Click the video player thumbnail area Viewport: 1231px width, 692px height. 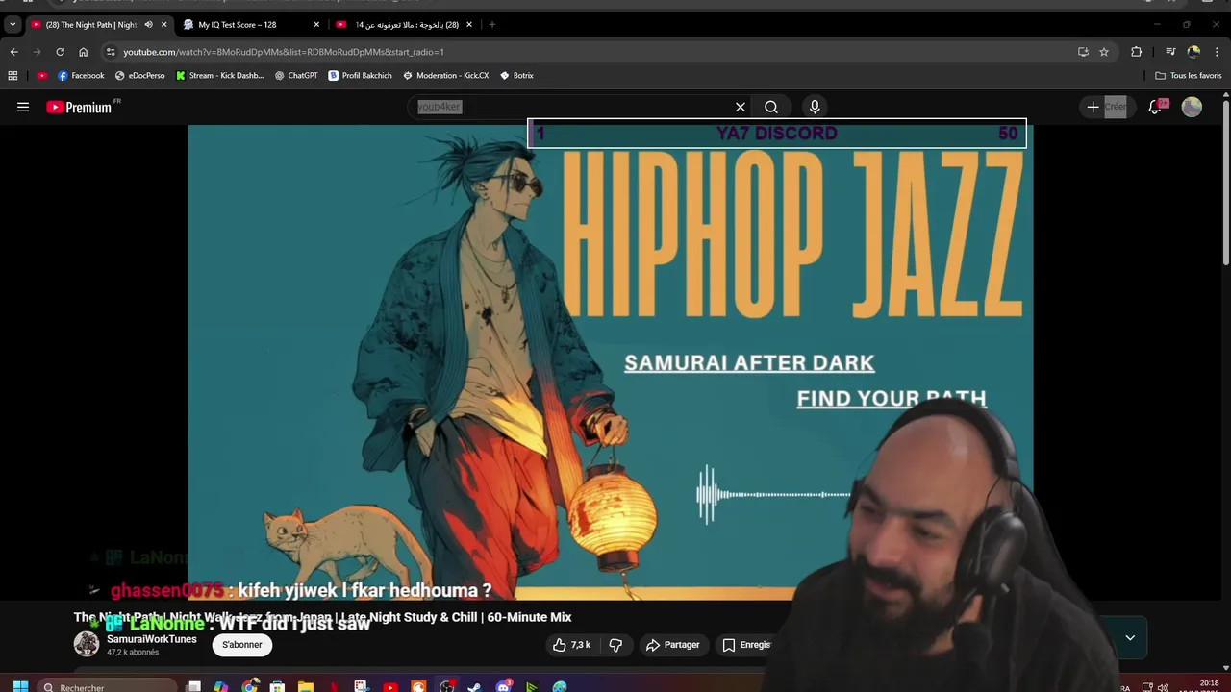click(x=610, y=362)
